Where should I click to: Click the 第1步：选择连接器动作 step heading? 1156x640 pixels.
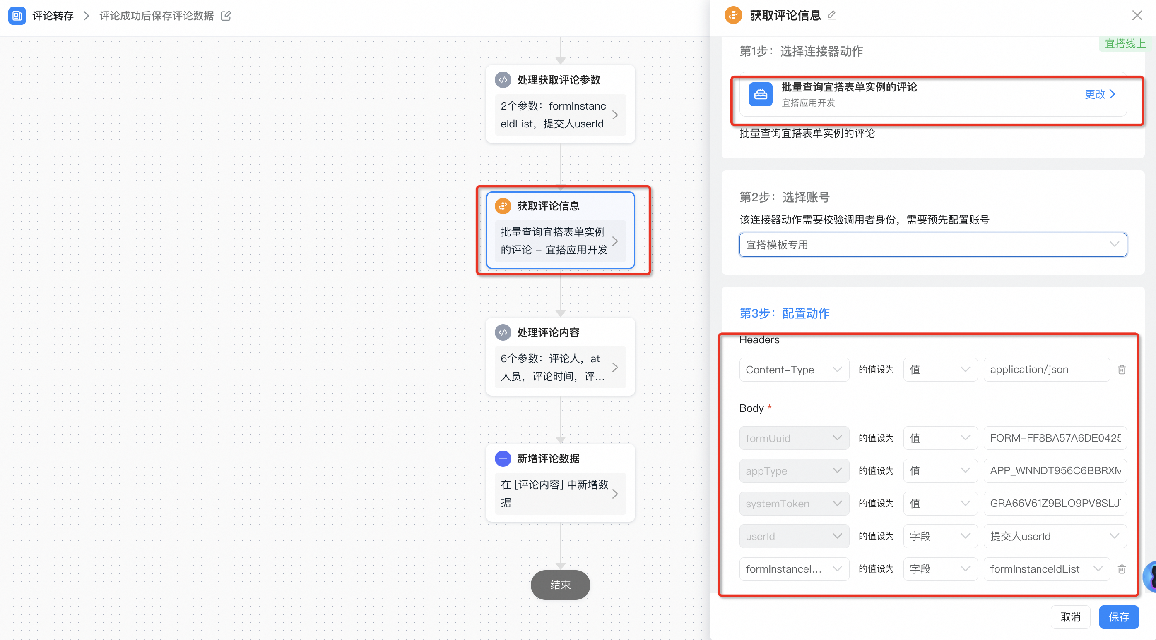tap(801, 51)
